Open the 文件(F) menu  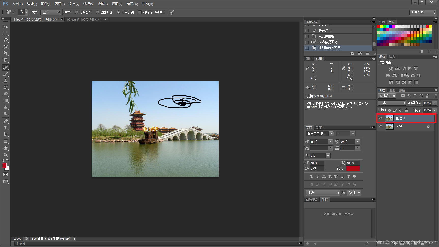18,4
